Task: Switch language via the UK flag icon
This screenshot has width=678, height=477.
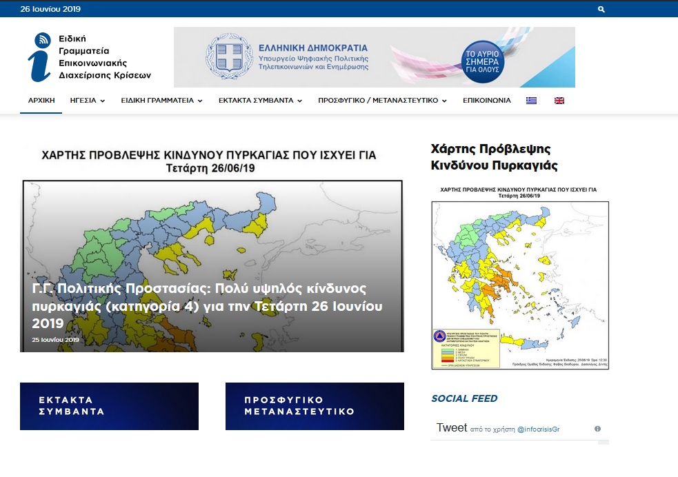Action: pyautogui.click(x=559, y=100)
